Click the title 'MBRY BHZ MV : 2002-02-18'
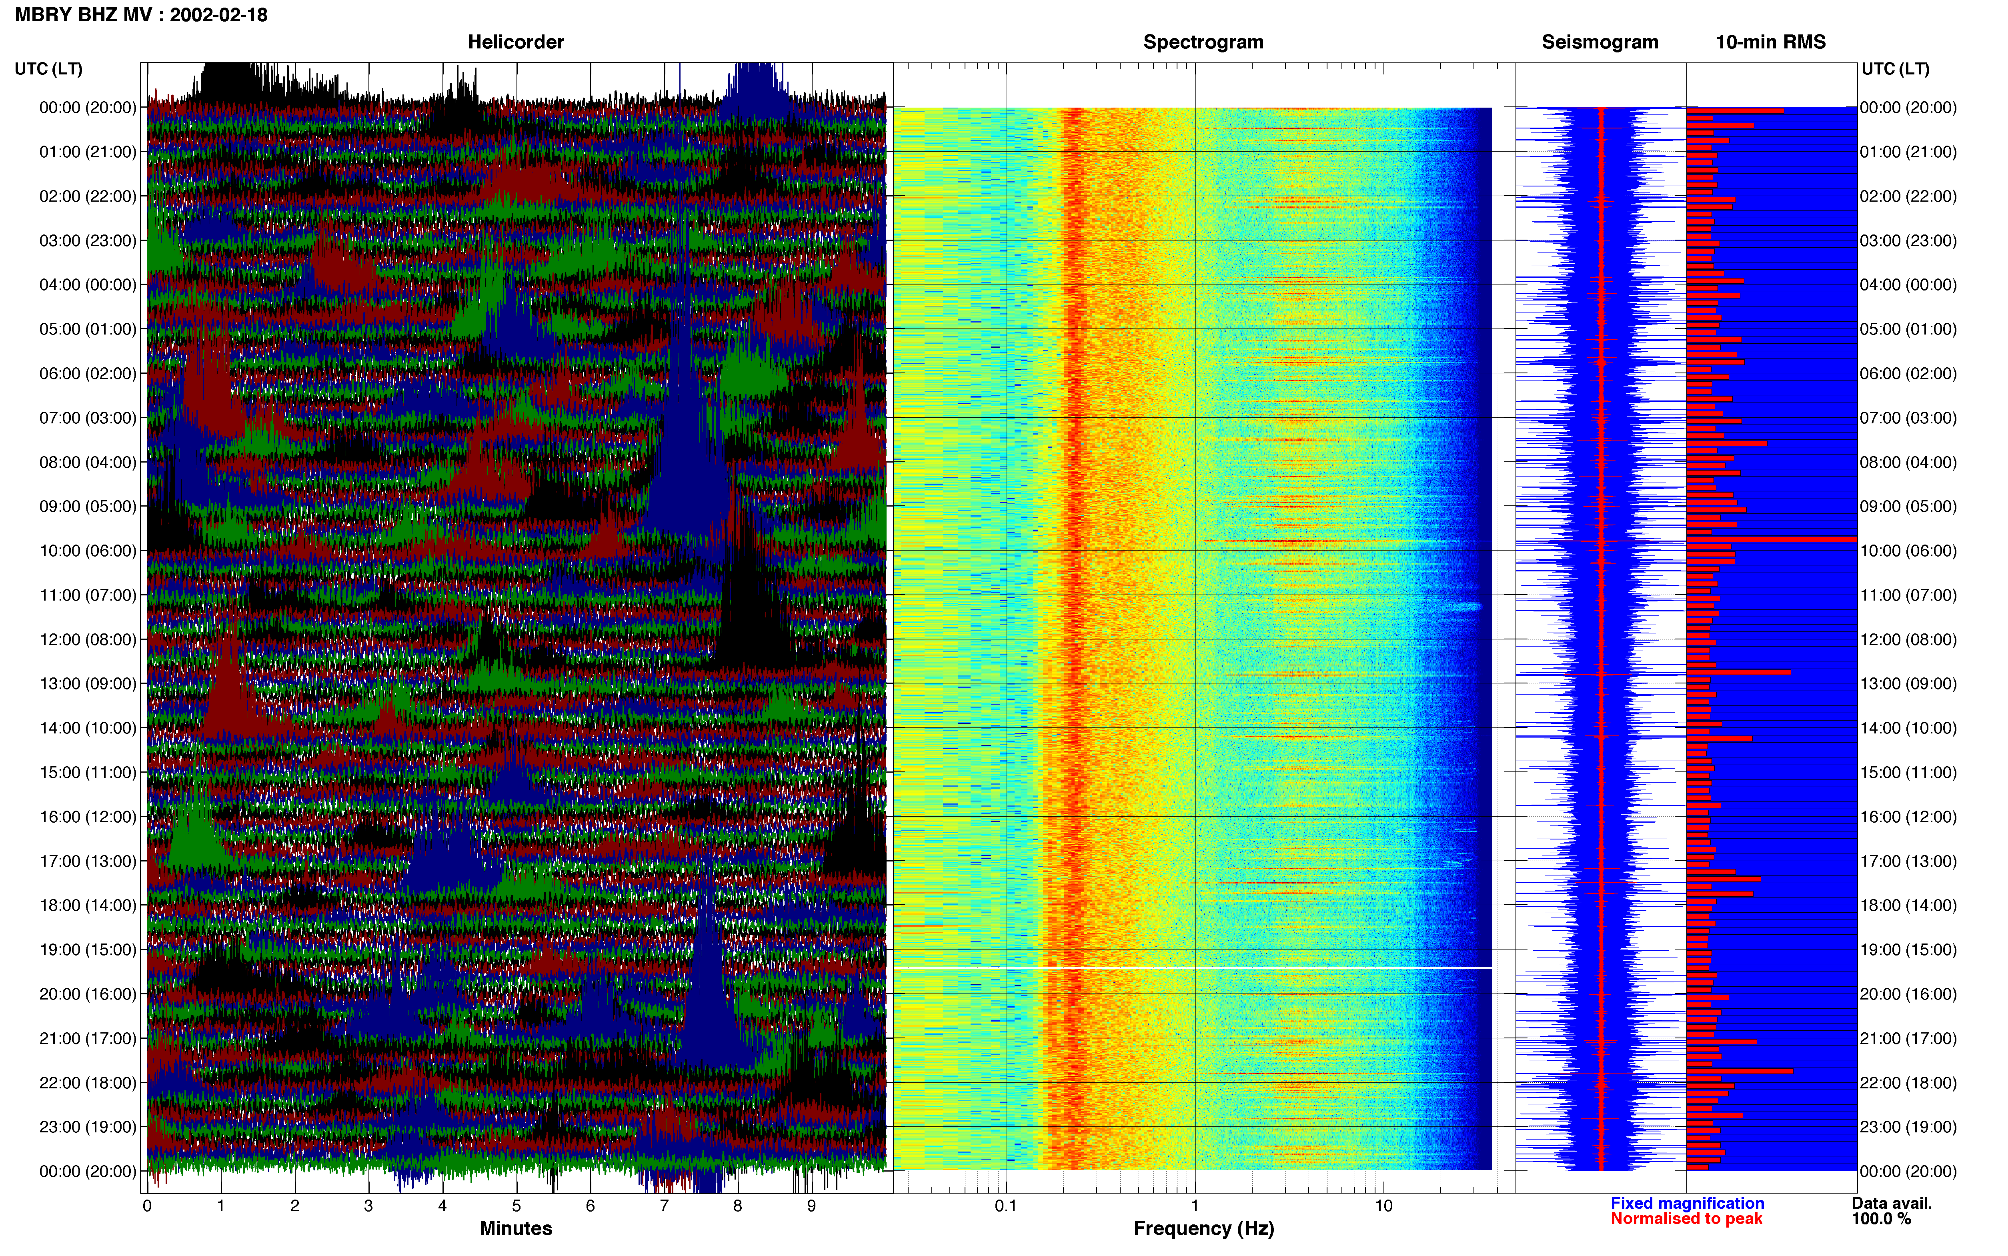2008x1256 pixels. click(141, 15)
